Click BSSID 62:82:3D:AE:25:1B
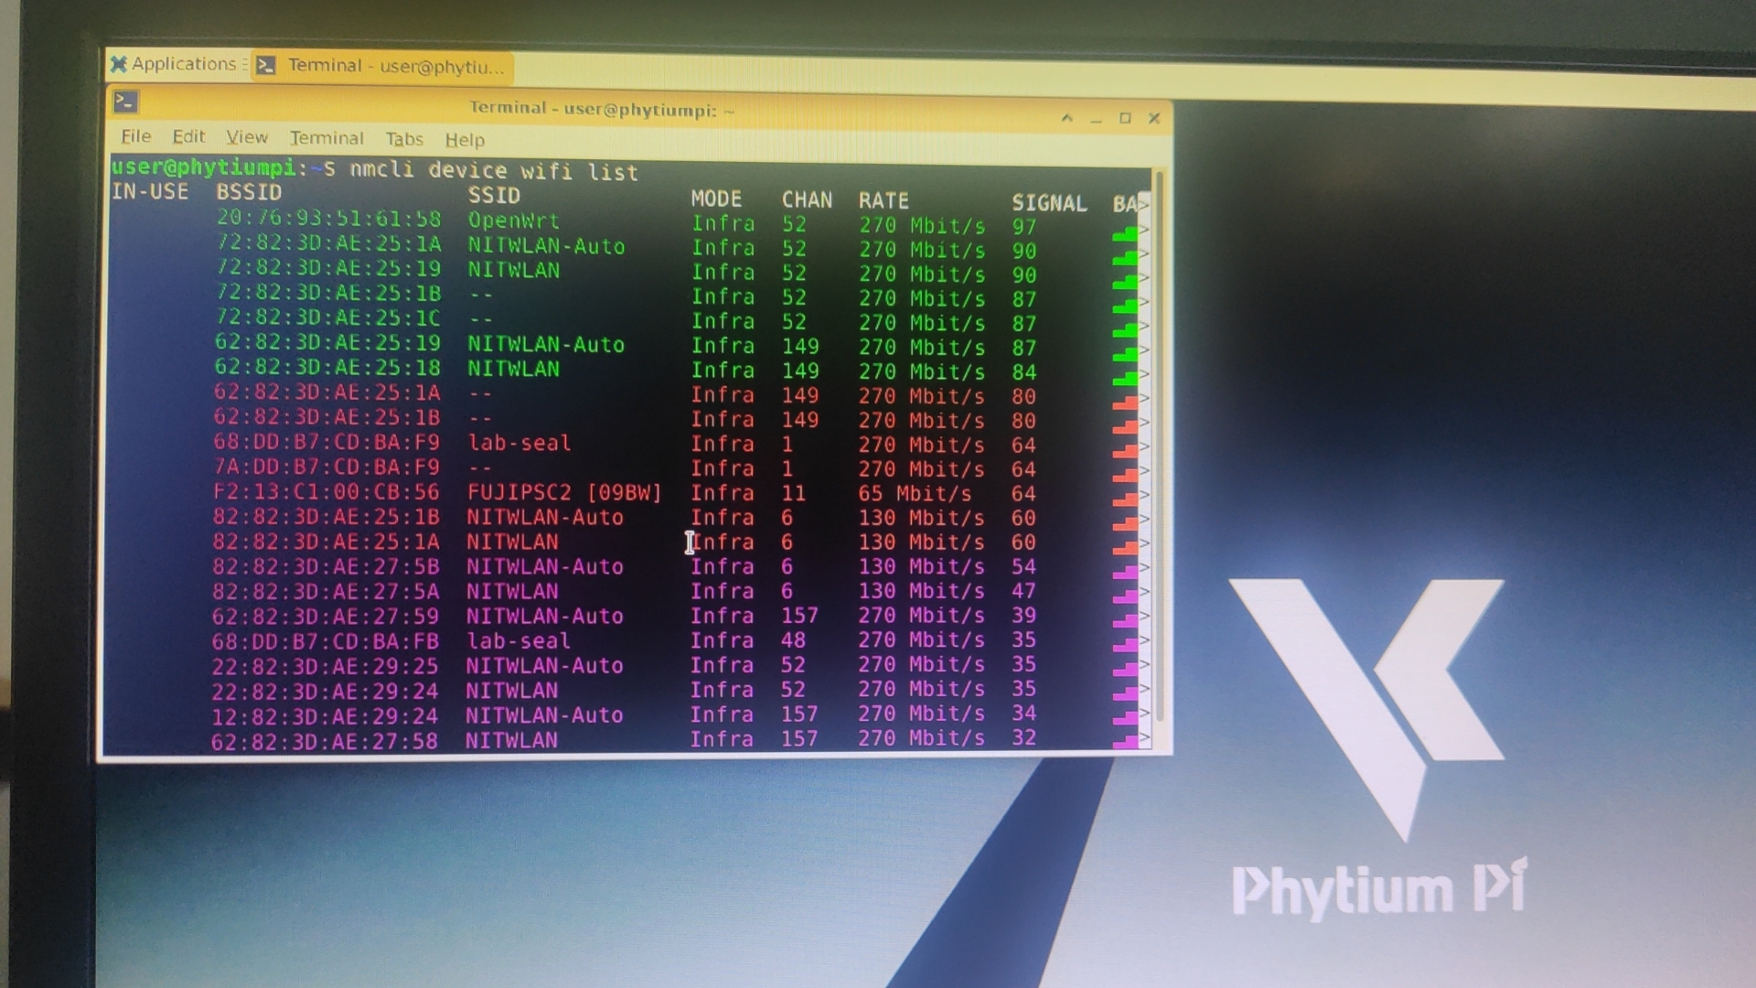 tap(327, 417)
